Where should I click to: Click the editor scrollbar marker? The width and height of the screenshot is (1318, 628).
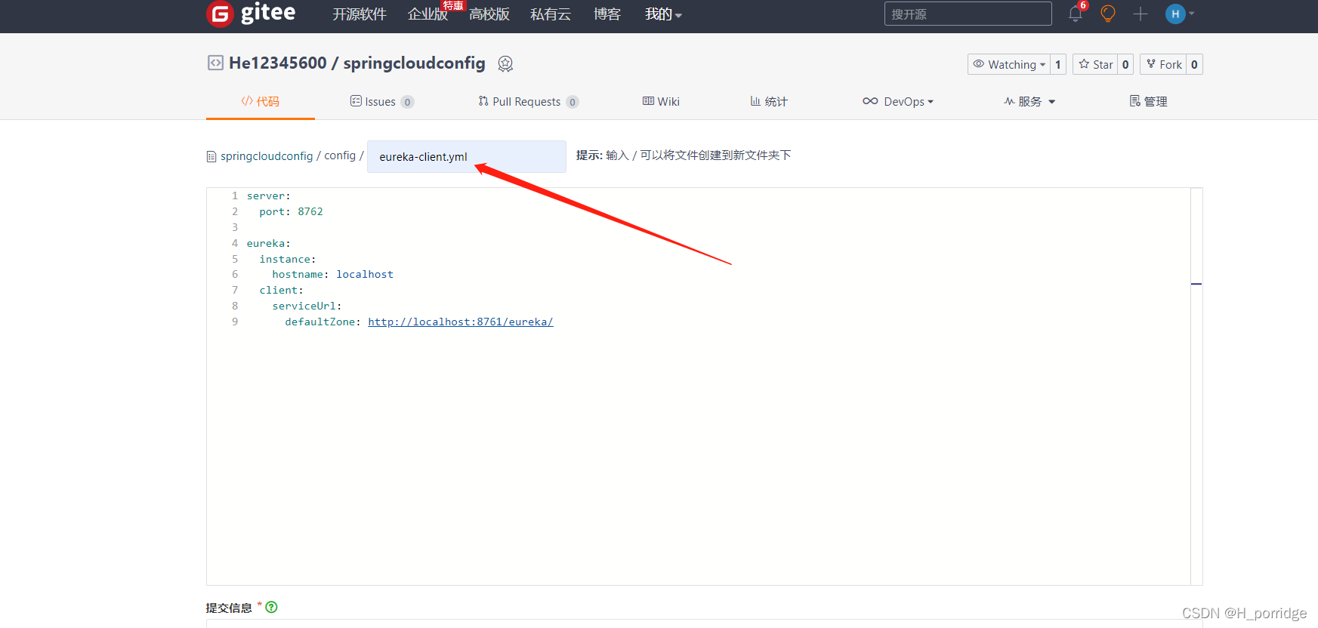(1196, 284)
